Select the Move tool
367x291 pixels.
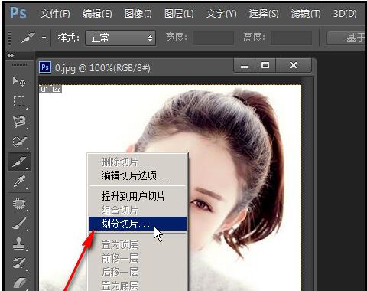pos(19,82)
